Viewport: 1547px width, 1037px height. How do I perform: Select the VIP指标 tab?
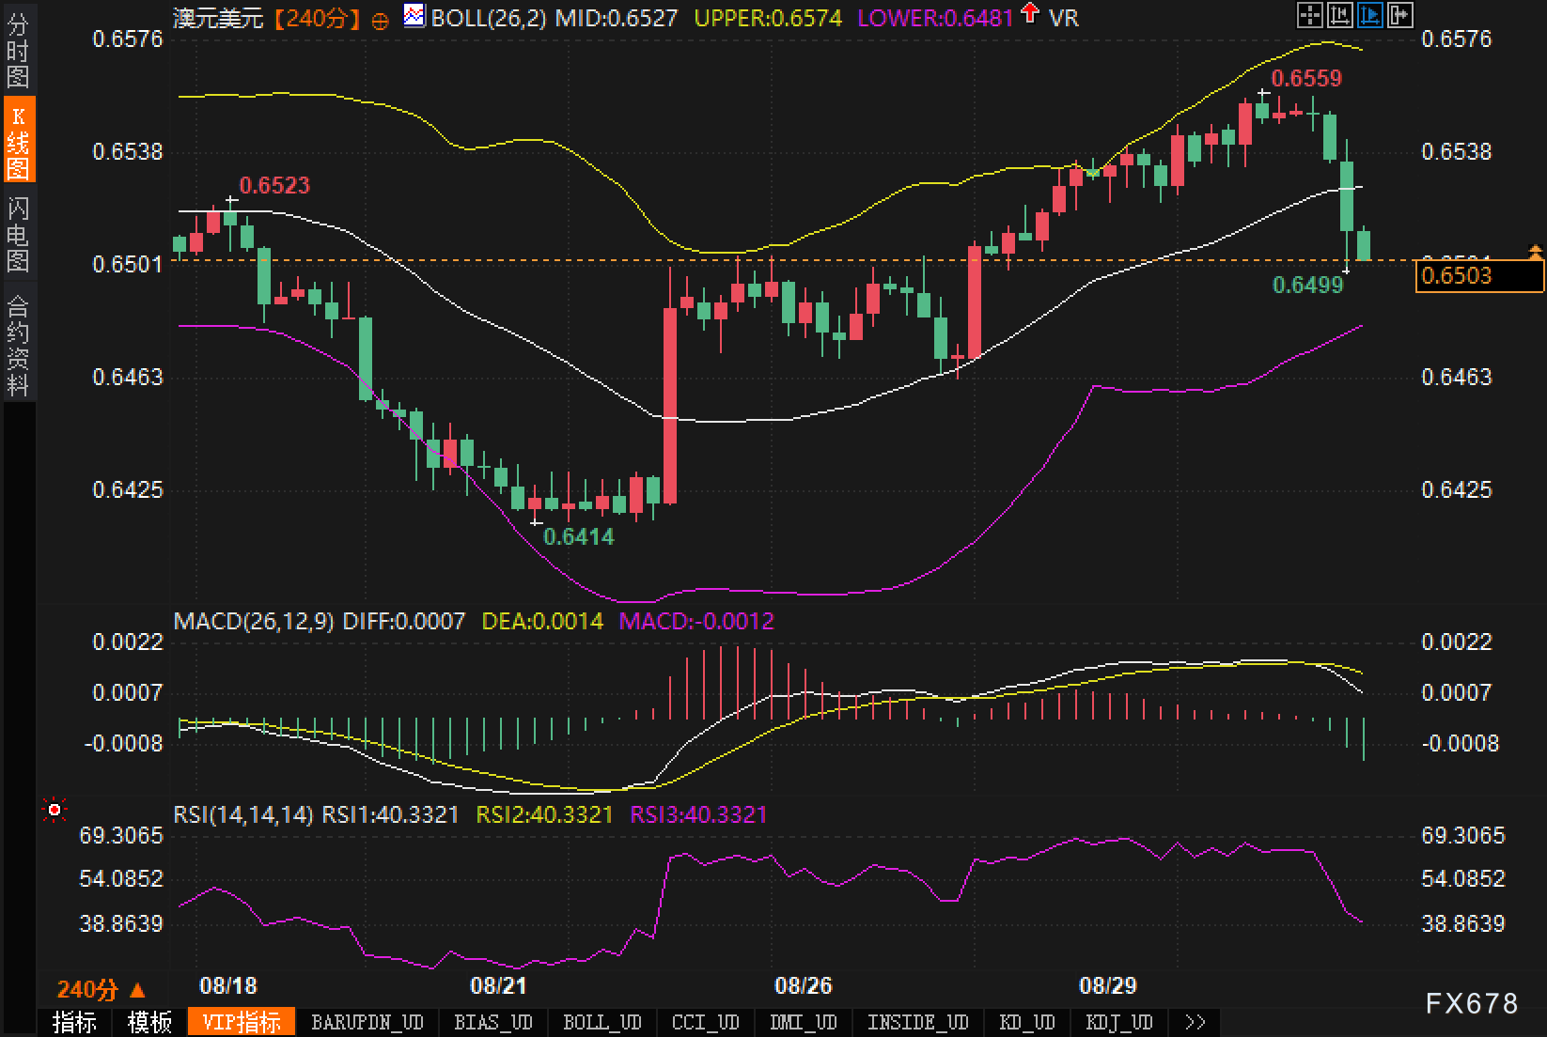click(x=242, y=1022)
